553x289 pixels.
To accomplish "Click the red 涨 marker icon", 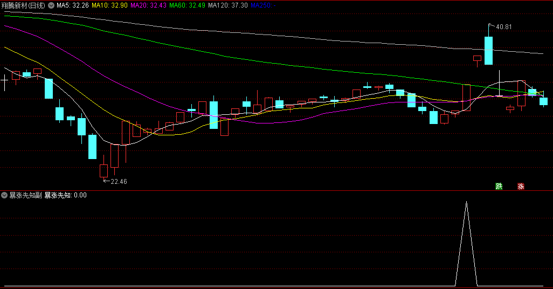I will pos(521,186).
